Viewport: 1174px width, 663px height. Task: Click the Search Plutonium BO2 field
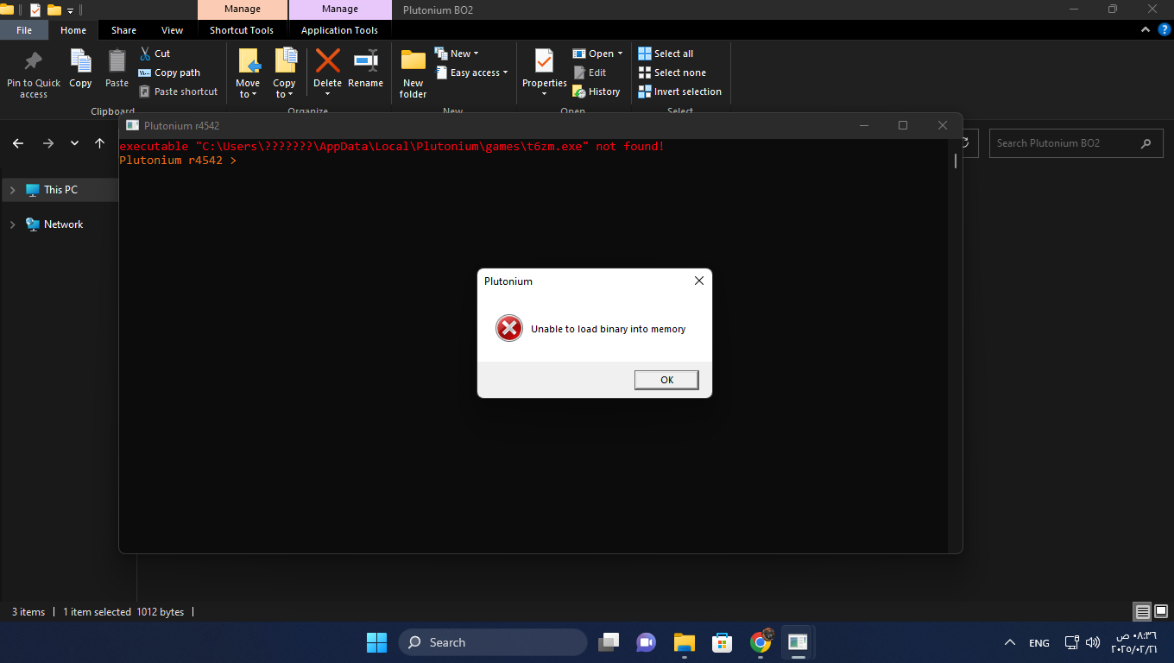1065,143
